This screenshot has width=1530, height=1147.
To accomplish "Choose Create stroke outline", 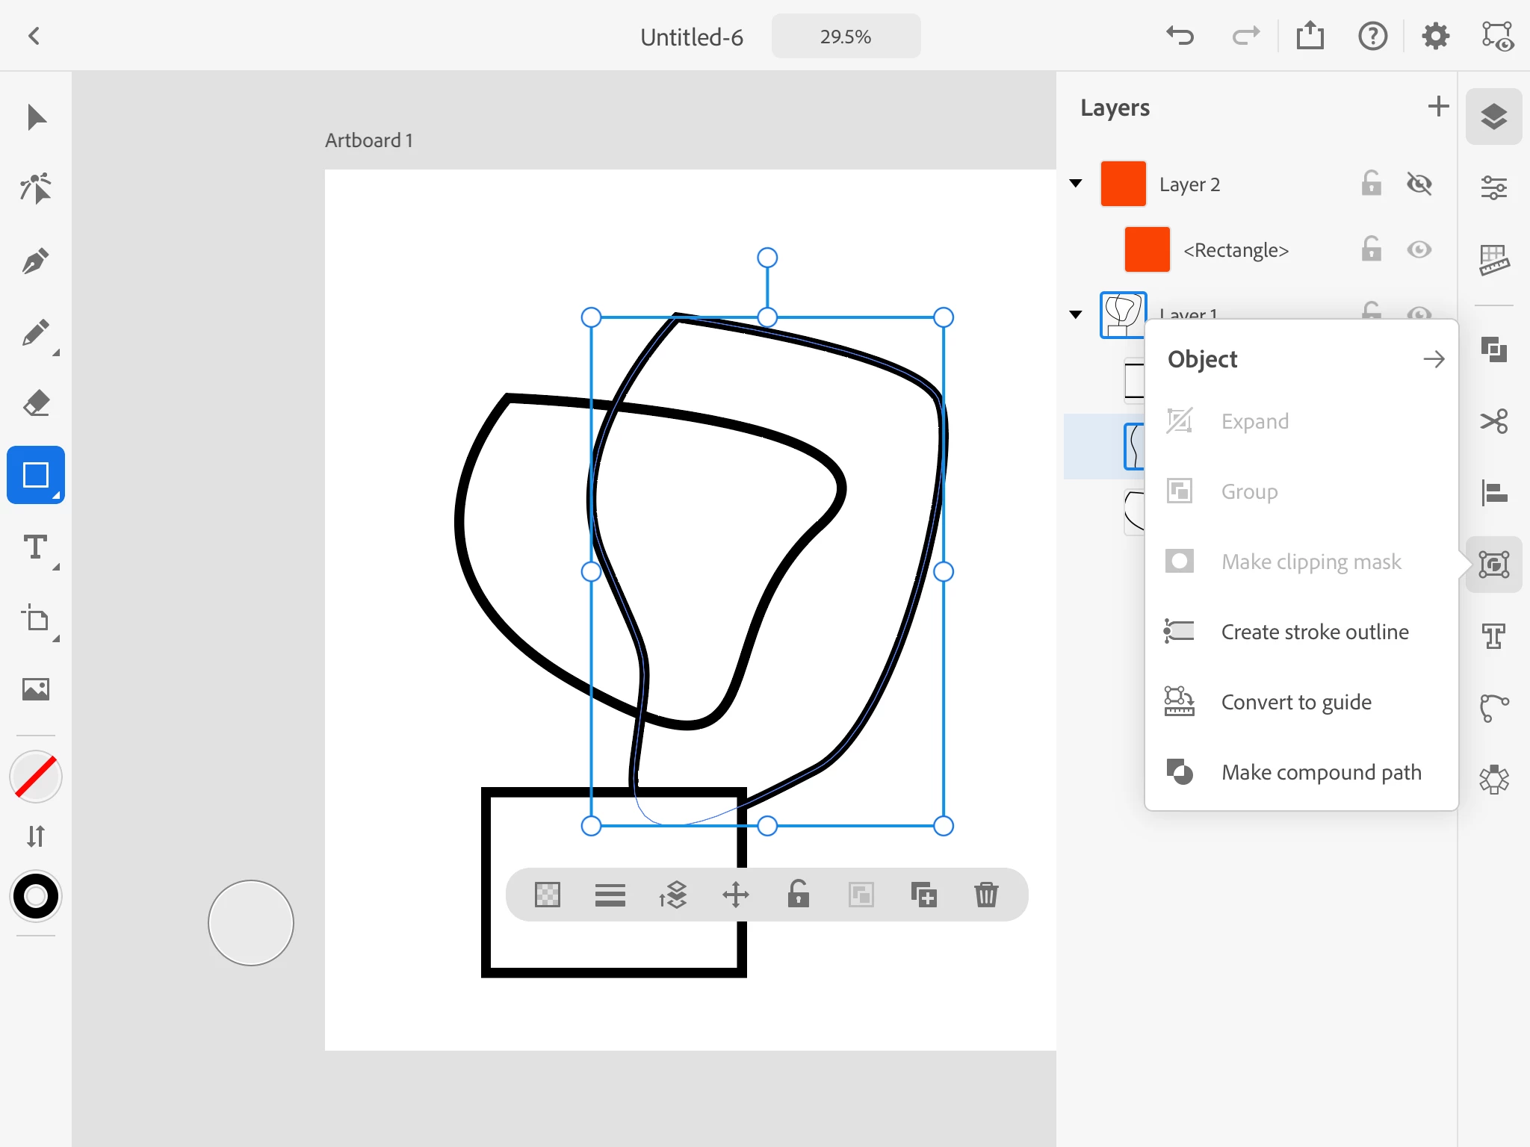I will (1314, 632).
